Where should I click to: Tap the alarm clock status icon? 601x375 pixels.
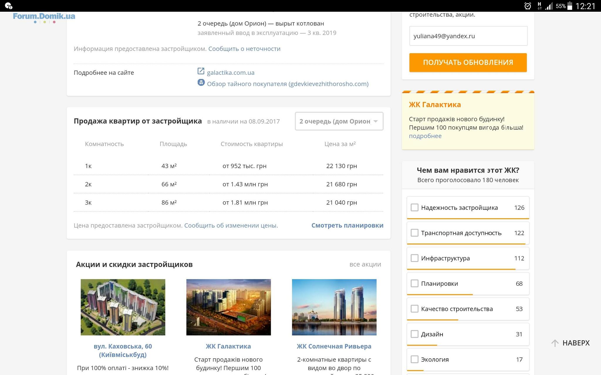coord(528,6)
